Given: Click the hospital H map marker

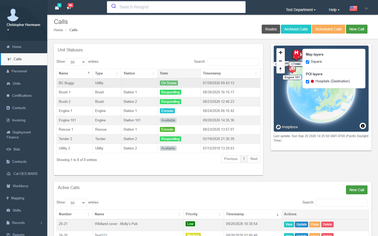Looking at the screenshot, I should pos(296,54).
